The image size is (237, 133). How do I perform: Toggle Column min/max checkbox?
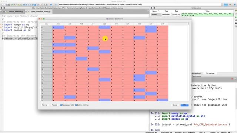(x=76, y=105)
